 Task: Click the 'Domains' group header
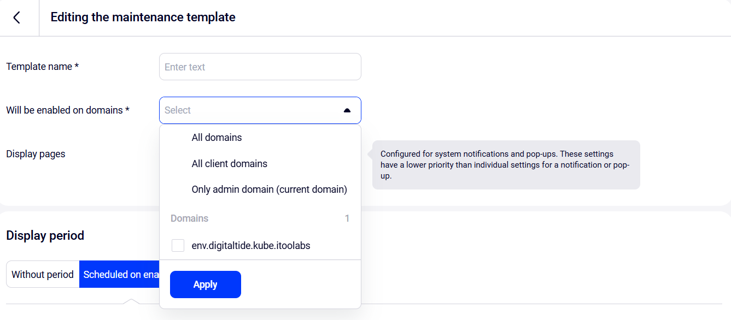[x=189, y=218]
